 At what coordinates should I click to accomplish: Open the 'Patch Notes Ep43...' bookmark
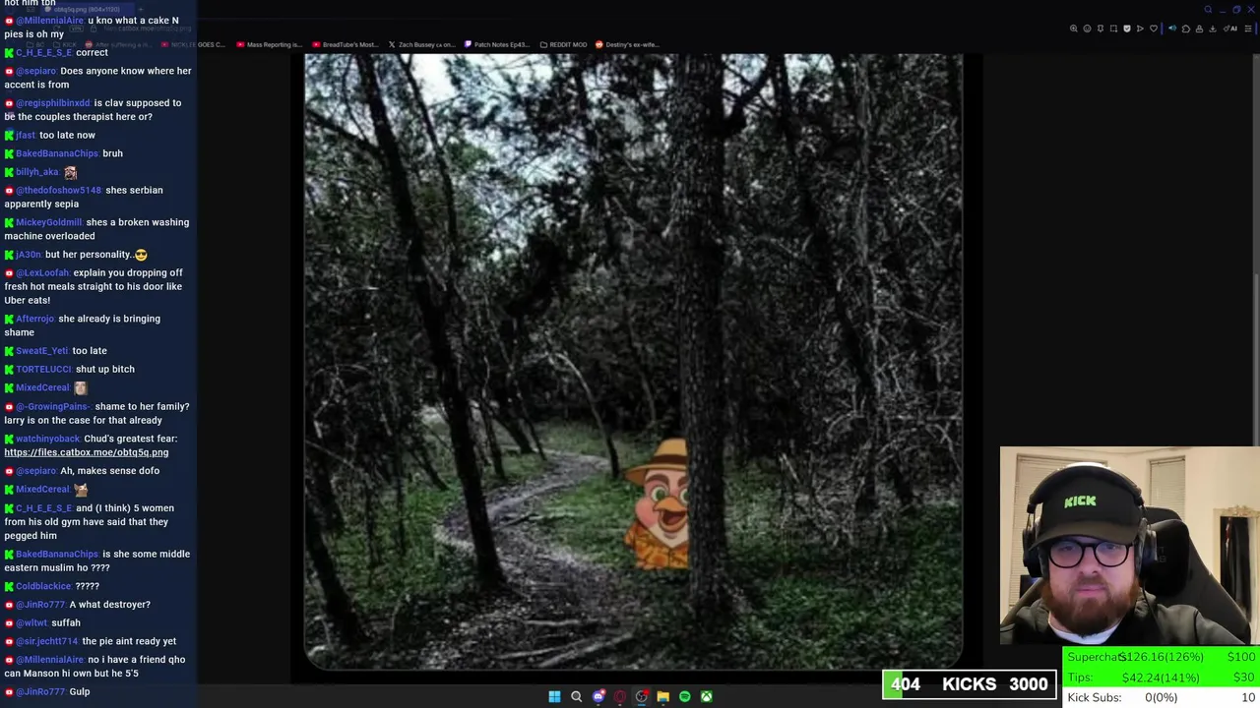click(496, 44)
